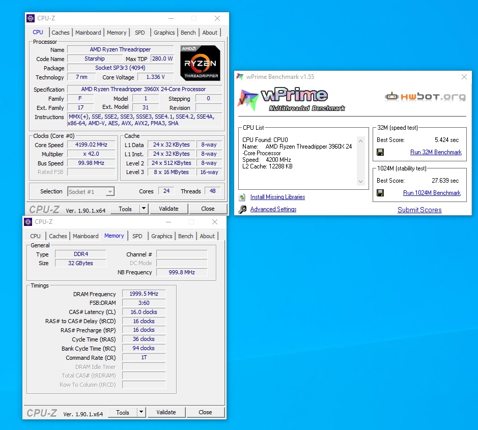478x430 pixels.
Task: Click CAS# Latency value 16.0 clocks
Action: [144, 312]
